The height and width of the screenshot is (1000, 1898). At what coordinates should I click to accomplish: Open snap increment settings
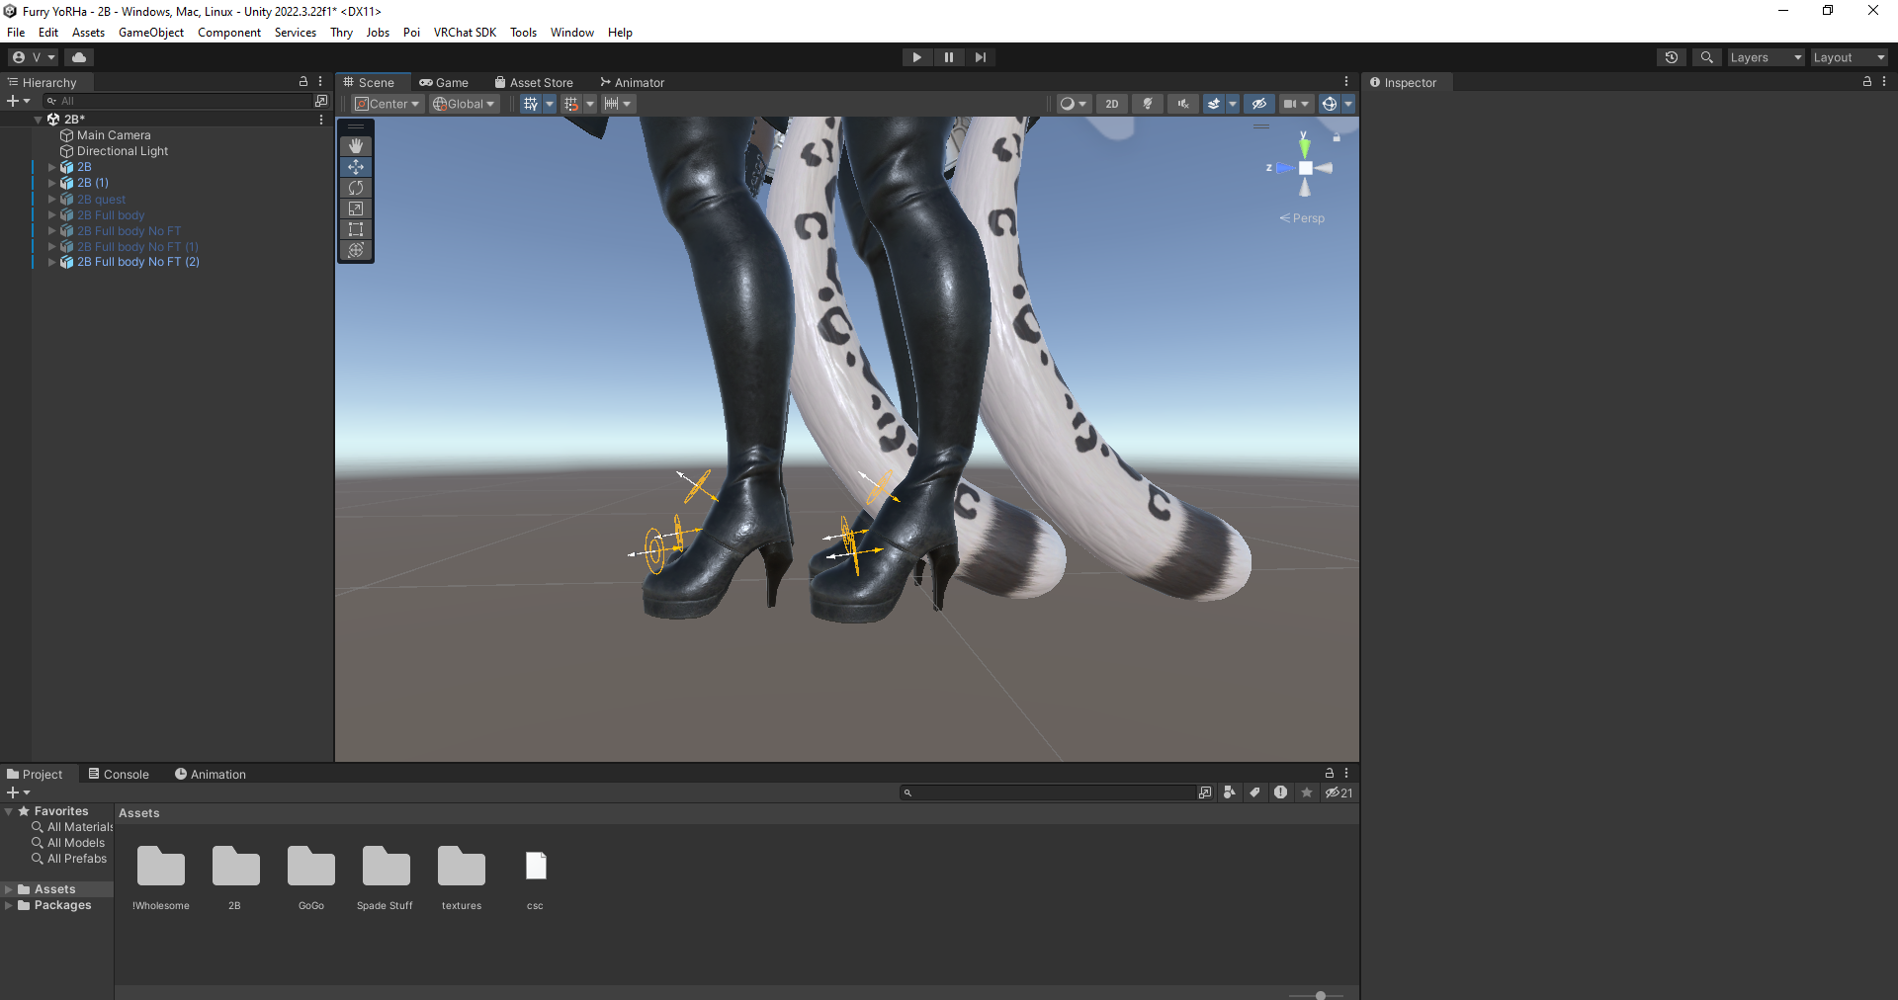click(617, 104)
